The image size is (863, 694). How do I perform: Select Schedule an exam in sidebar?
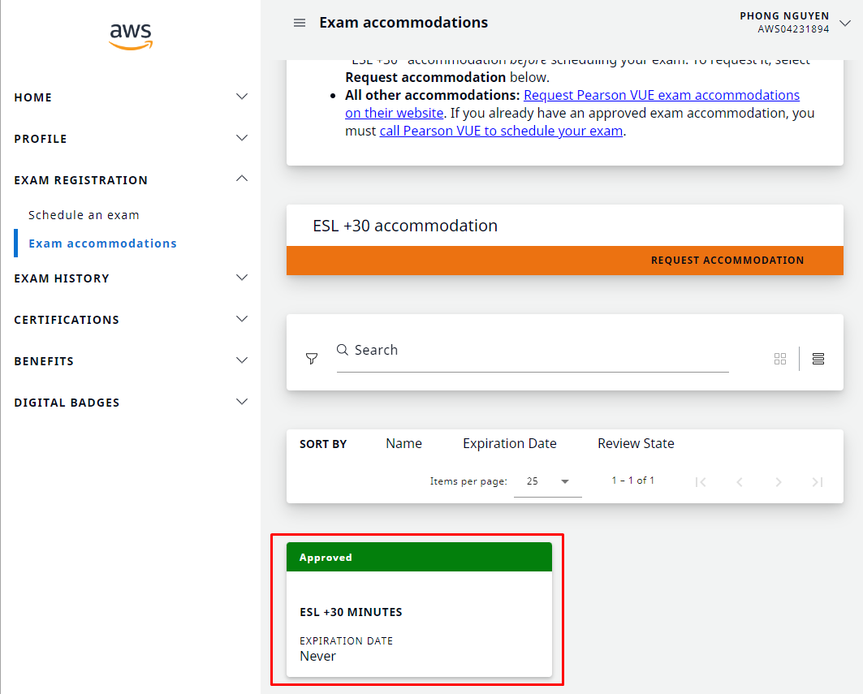[x=84, y=215]
